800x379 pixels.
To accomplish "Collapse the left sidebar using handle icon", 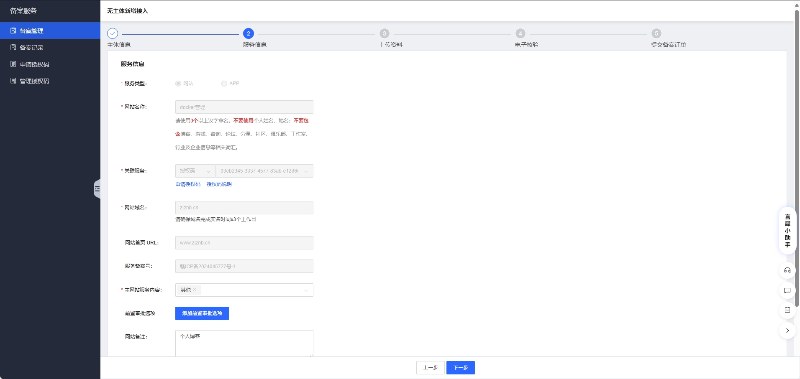I will (x=97, y=189).
